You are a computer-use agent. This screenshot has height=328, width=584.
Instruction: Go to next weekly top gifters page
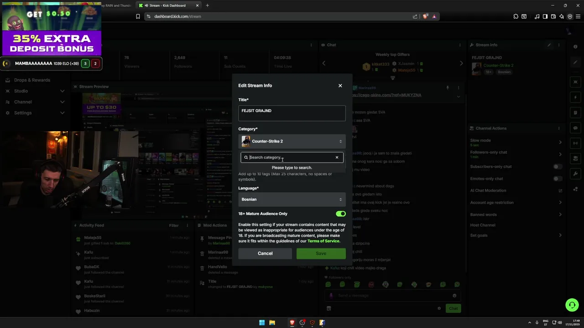pos(461,63)
